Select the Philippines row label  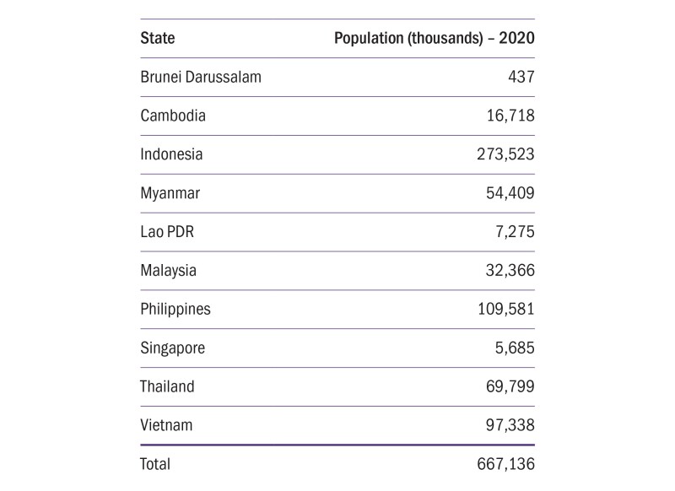175,309
